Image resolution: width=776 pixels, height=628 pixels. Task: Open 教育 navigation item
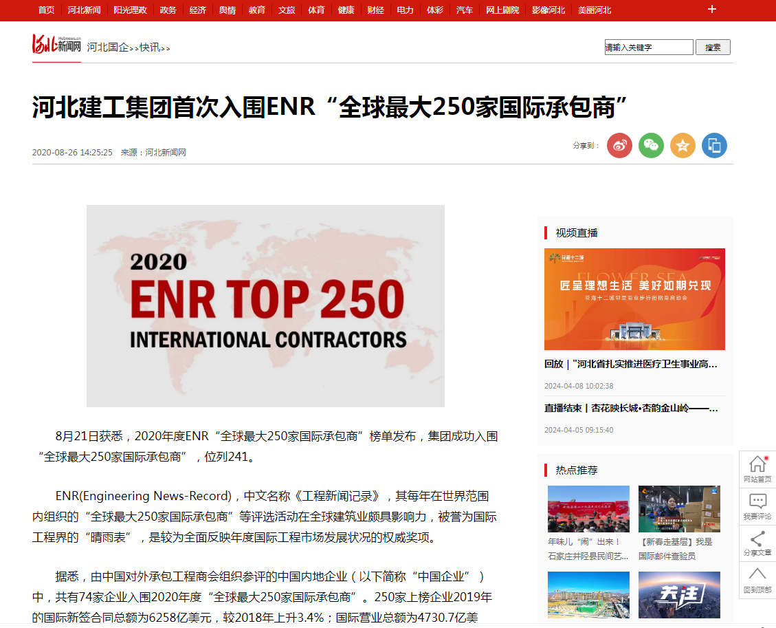tap(257, 10)
